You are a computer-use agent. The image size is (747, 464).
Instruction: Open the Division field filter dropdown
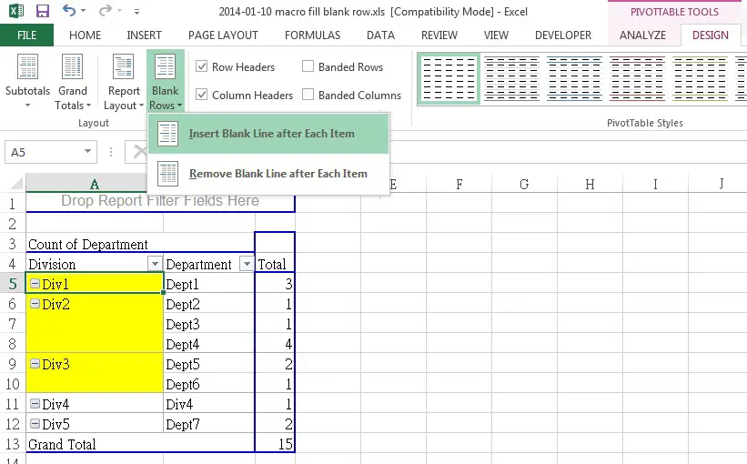point(155,264)
